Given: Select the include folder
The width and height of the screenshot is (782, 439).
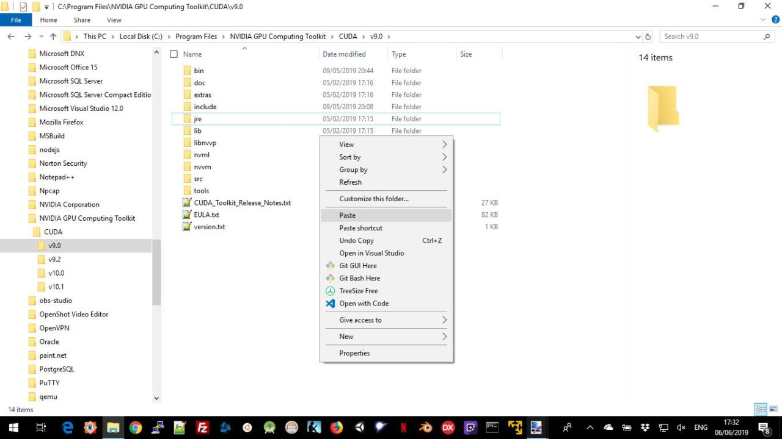Looking at the screenshot, I should (x=205, y=107).
